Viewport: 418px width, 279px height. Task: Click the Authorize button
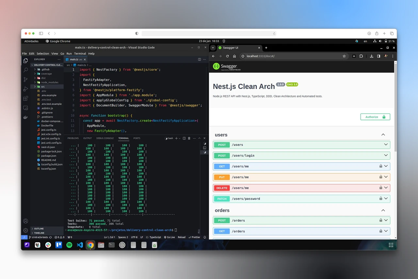pos(375,117)
